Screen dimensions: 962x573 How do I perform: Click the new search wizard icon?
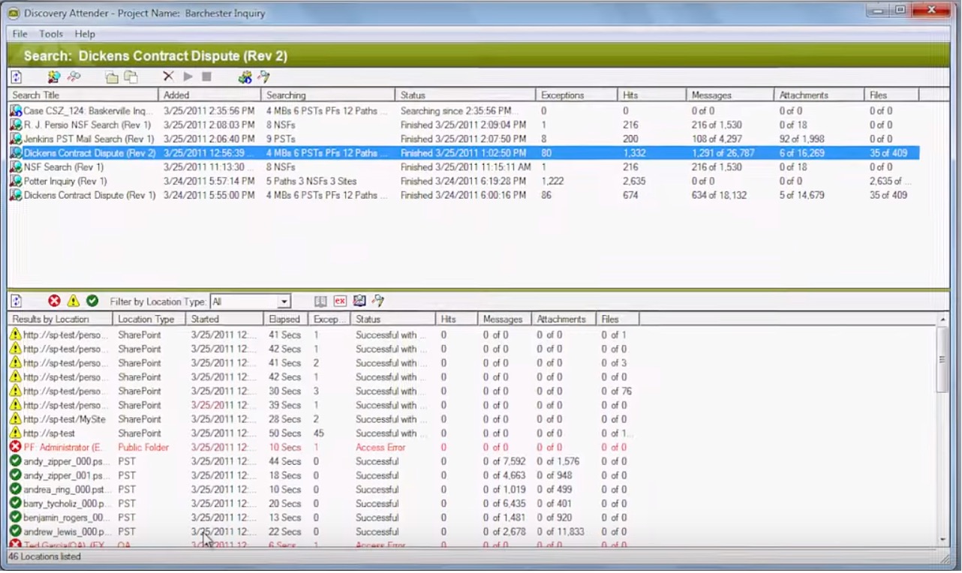click(54, 76)
